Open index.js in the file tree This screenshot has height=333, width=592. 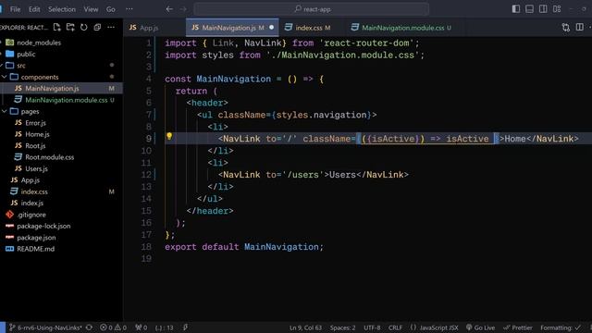click(x=32, y=203)
